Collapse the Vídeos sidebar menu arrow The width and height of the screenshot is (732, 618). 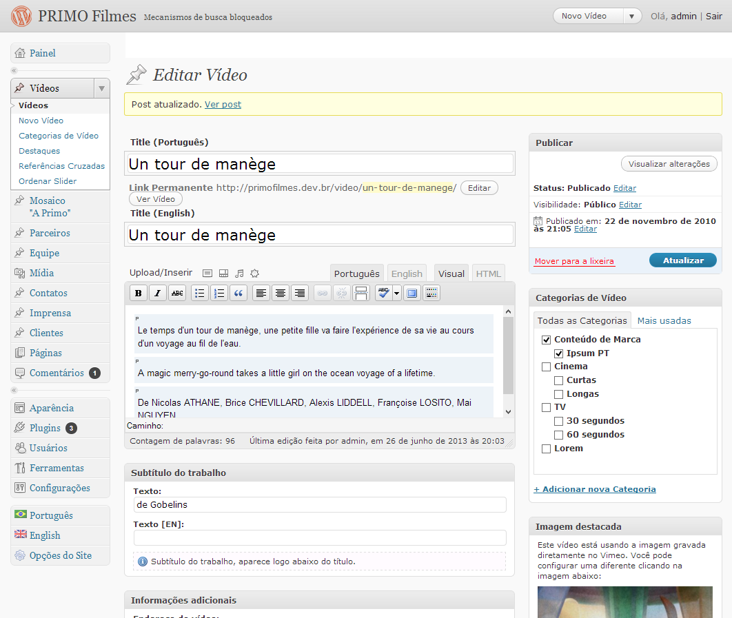point(101,88)
